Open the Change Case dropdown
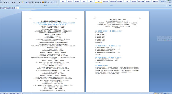172x94 pixels. (x=20, y=2)
